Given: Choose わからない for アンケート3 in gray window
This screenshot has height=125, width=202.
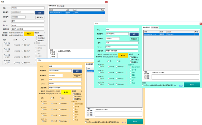Looking at the screenshot, I should click(23, 57).
